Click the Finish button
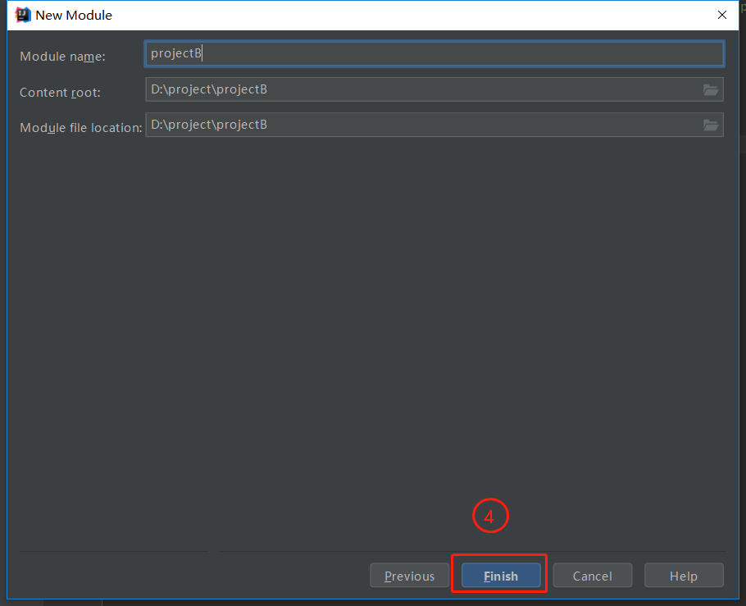The height and width of the screenshot is (606, 746). coord(501,576)
